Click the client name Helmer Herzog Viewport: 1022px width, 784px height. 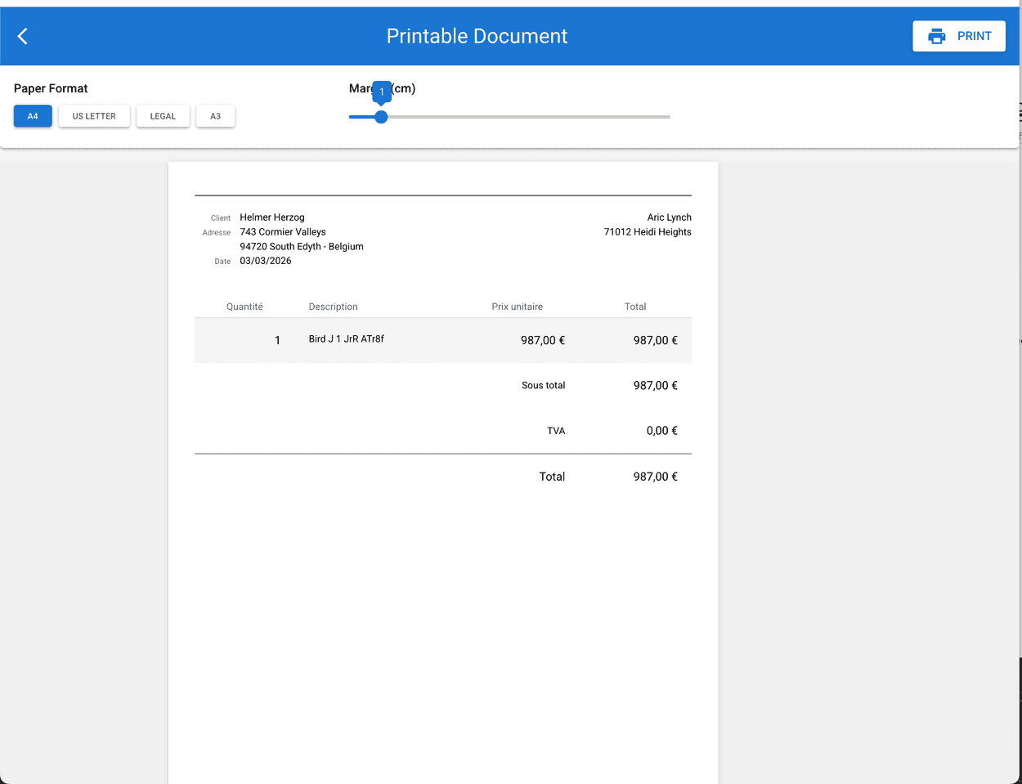click(271, 217)
